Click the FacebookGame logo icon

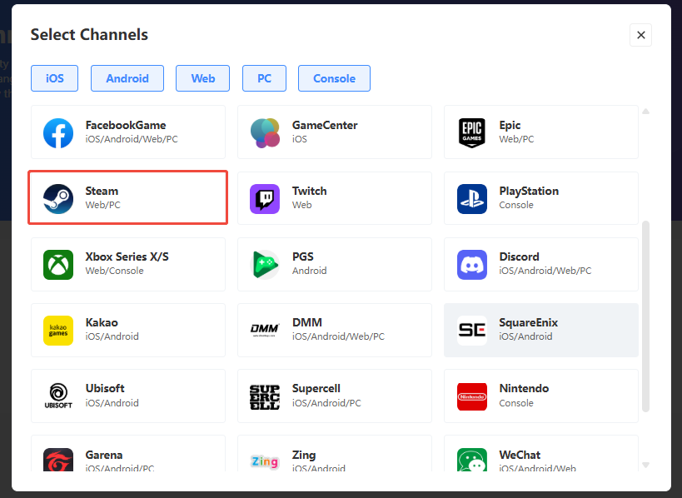58,133
